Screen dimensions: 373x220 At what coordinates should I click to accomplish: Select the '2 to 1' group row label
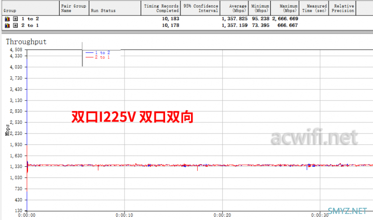tap(30, 25)
